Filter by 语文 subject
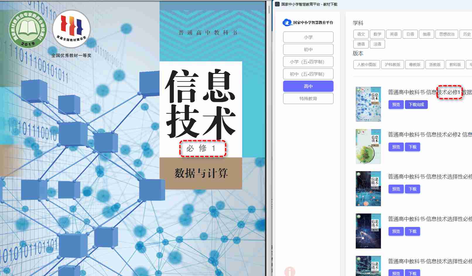Image resolution: width=472 pixels, height=276 pixels. (361, 34)
